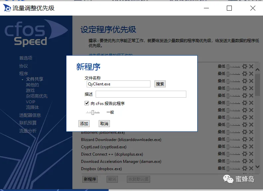Open settings gear for CryptLoad row
This screenshot has width=263, height=191.
click(245, 147)
